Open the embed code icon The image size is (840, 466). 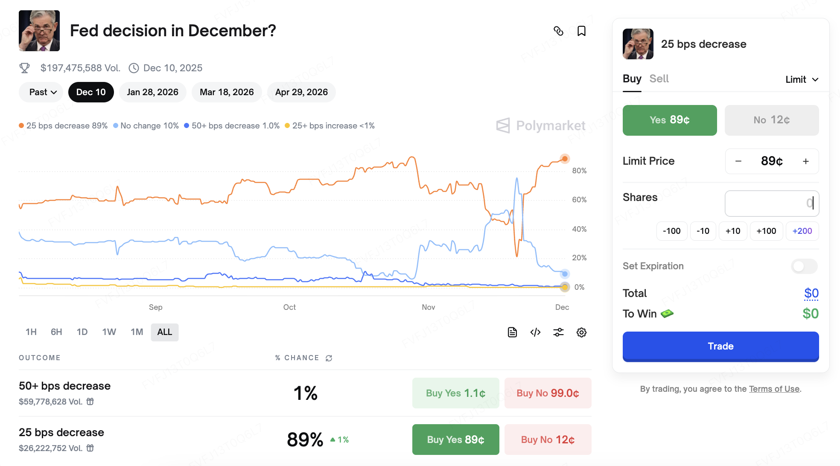click(535, 332)
